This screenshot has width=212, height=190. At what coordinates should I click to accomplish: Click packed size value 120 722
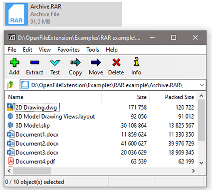(x=185, y=108)
